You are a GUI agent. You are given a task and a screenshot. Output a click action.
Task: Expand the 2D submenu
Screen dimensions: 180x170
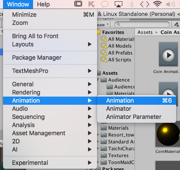click(50, 141)
